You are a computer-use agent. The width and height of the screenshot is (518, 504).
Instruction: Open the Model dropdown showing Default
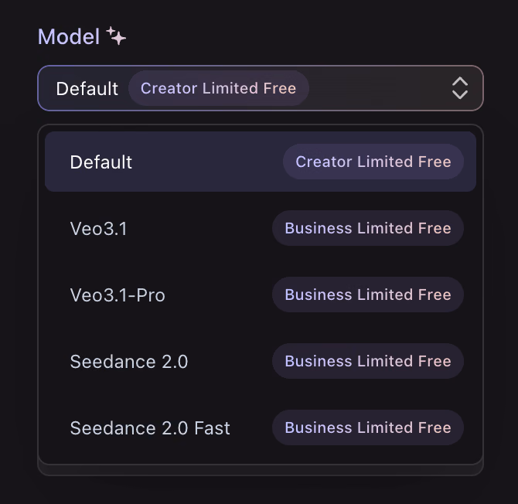click(x=261, y=88)
